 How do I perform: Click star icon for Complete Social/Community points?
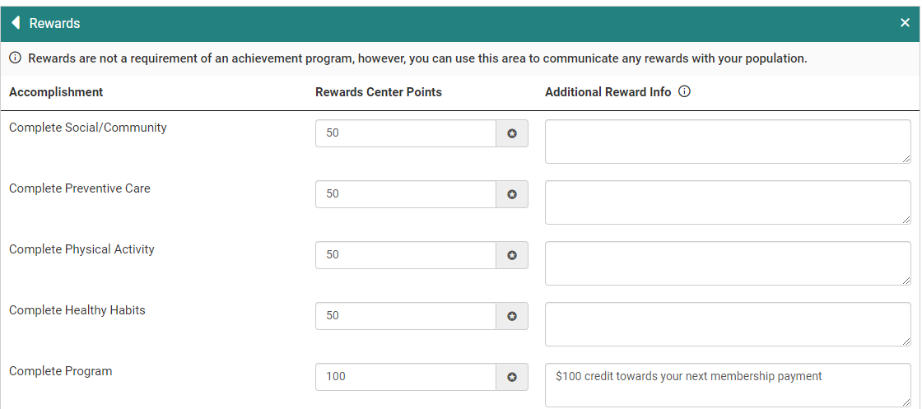coord(512,133)
